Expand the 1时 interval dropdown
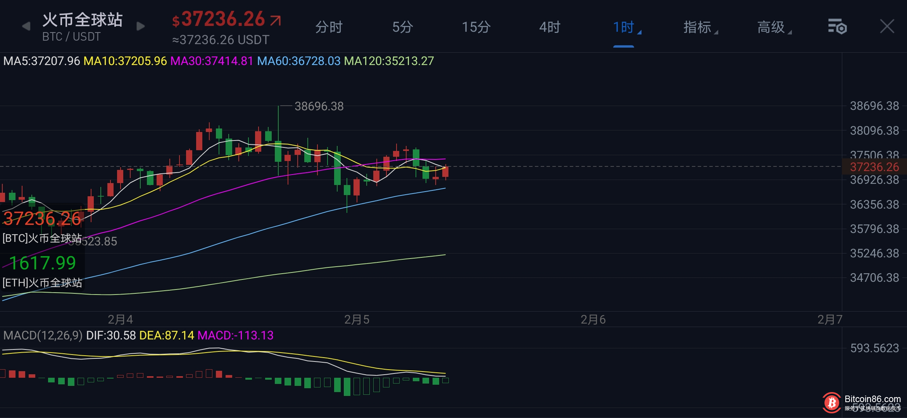The height and width of the screenshot is (418, 907). coord(625,27)
